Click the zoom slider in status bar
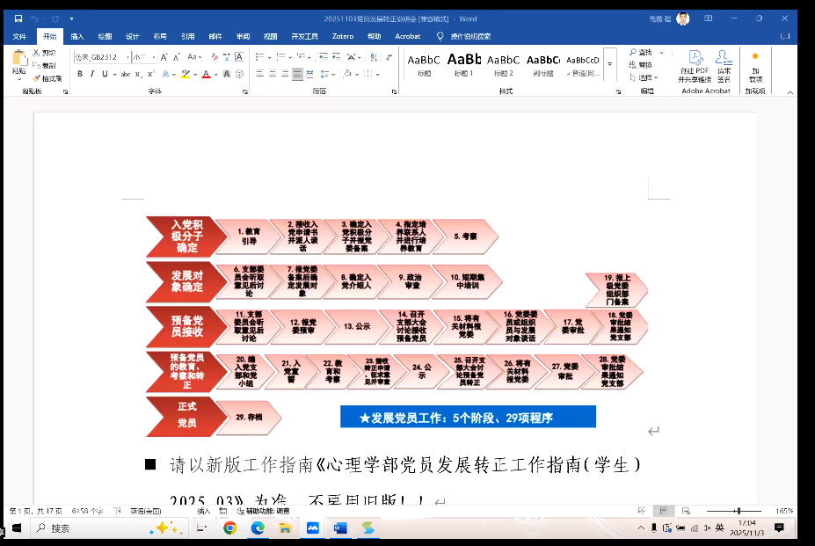 tap(738, 511)
